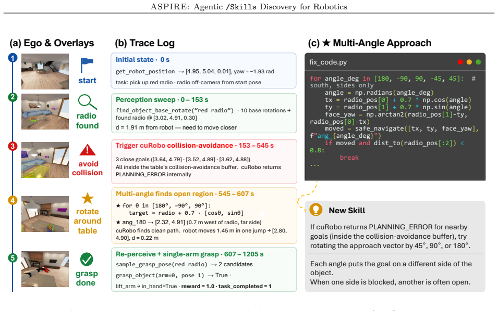Click the green magnifier radio found icon

pyautogui.click(x=87, y=102)
